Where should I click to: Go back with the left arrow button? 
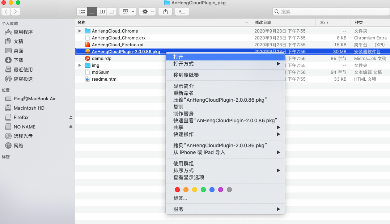click(x=6, y=12)
